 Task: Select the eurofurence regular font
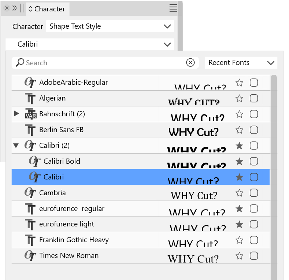(72, 208)
